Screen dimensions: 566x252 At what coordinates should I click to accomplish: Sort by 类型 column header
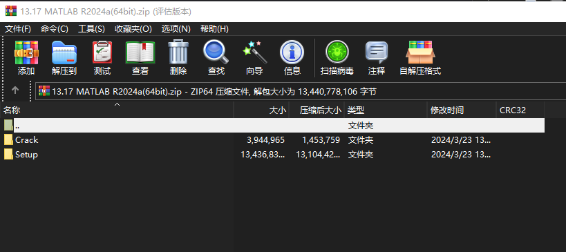tap(386, 110)
